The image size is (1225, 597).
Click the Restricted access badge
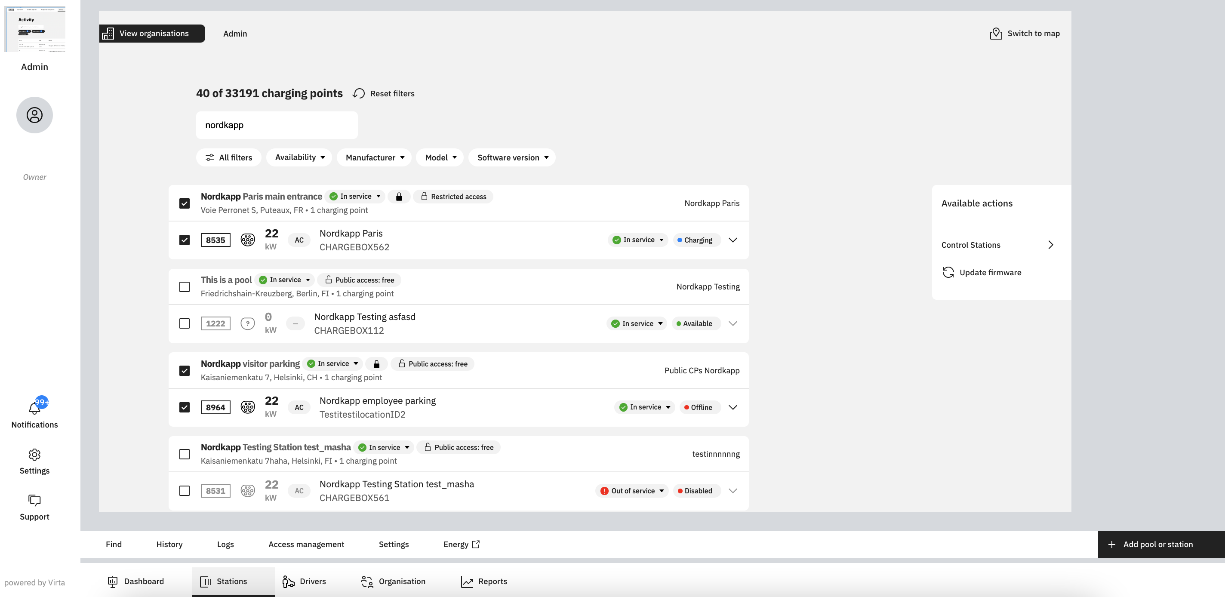click(453, 197)
